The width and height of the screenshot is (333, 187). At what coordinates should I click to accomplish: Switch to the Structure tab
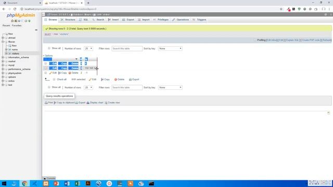point(68,20)
